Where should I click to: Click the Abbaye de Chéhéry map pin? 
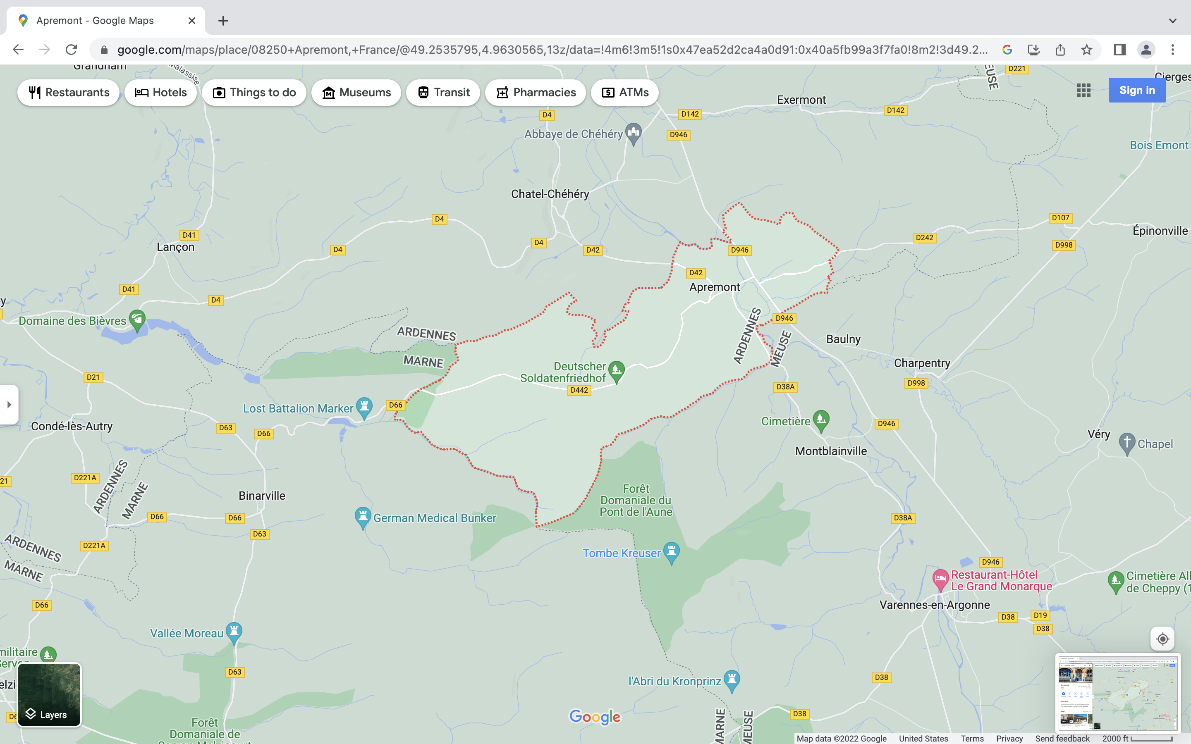(634, 133)
